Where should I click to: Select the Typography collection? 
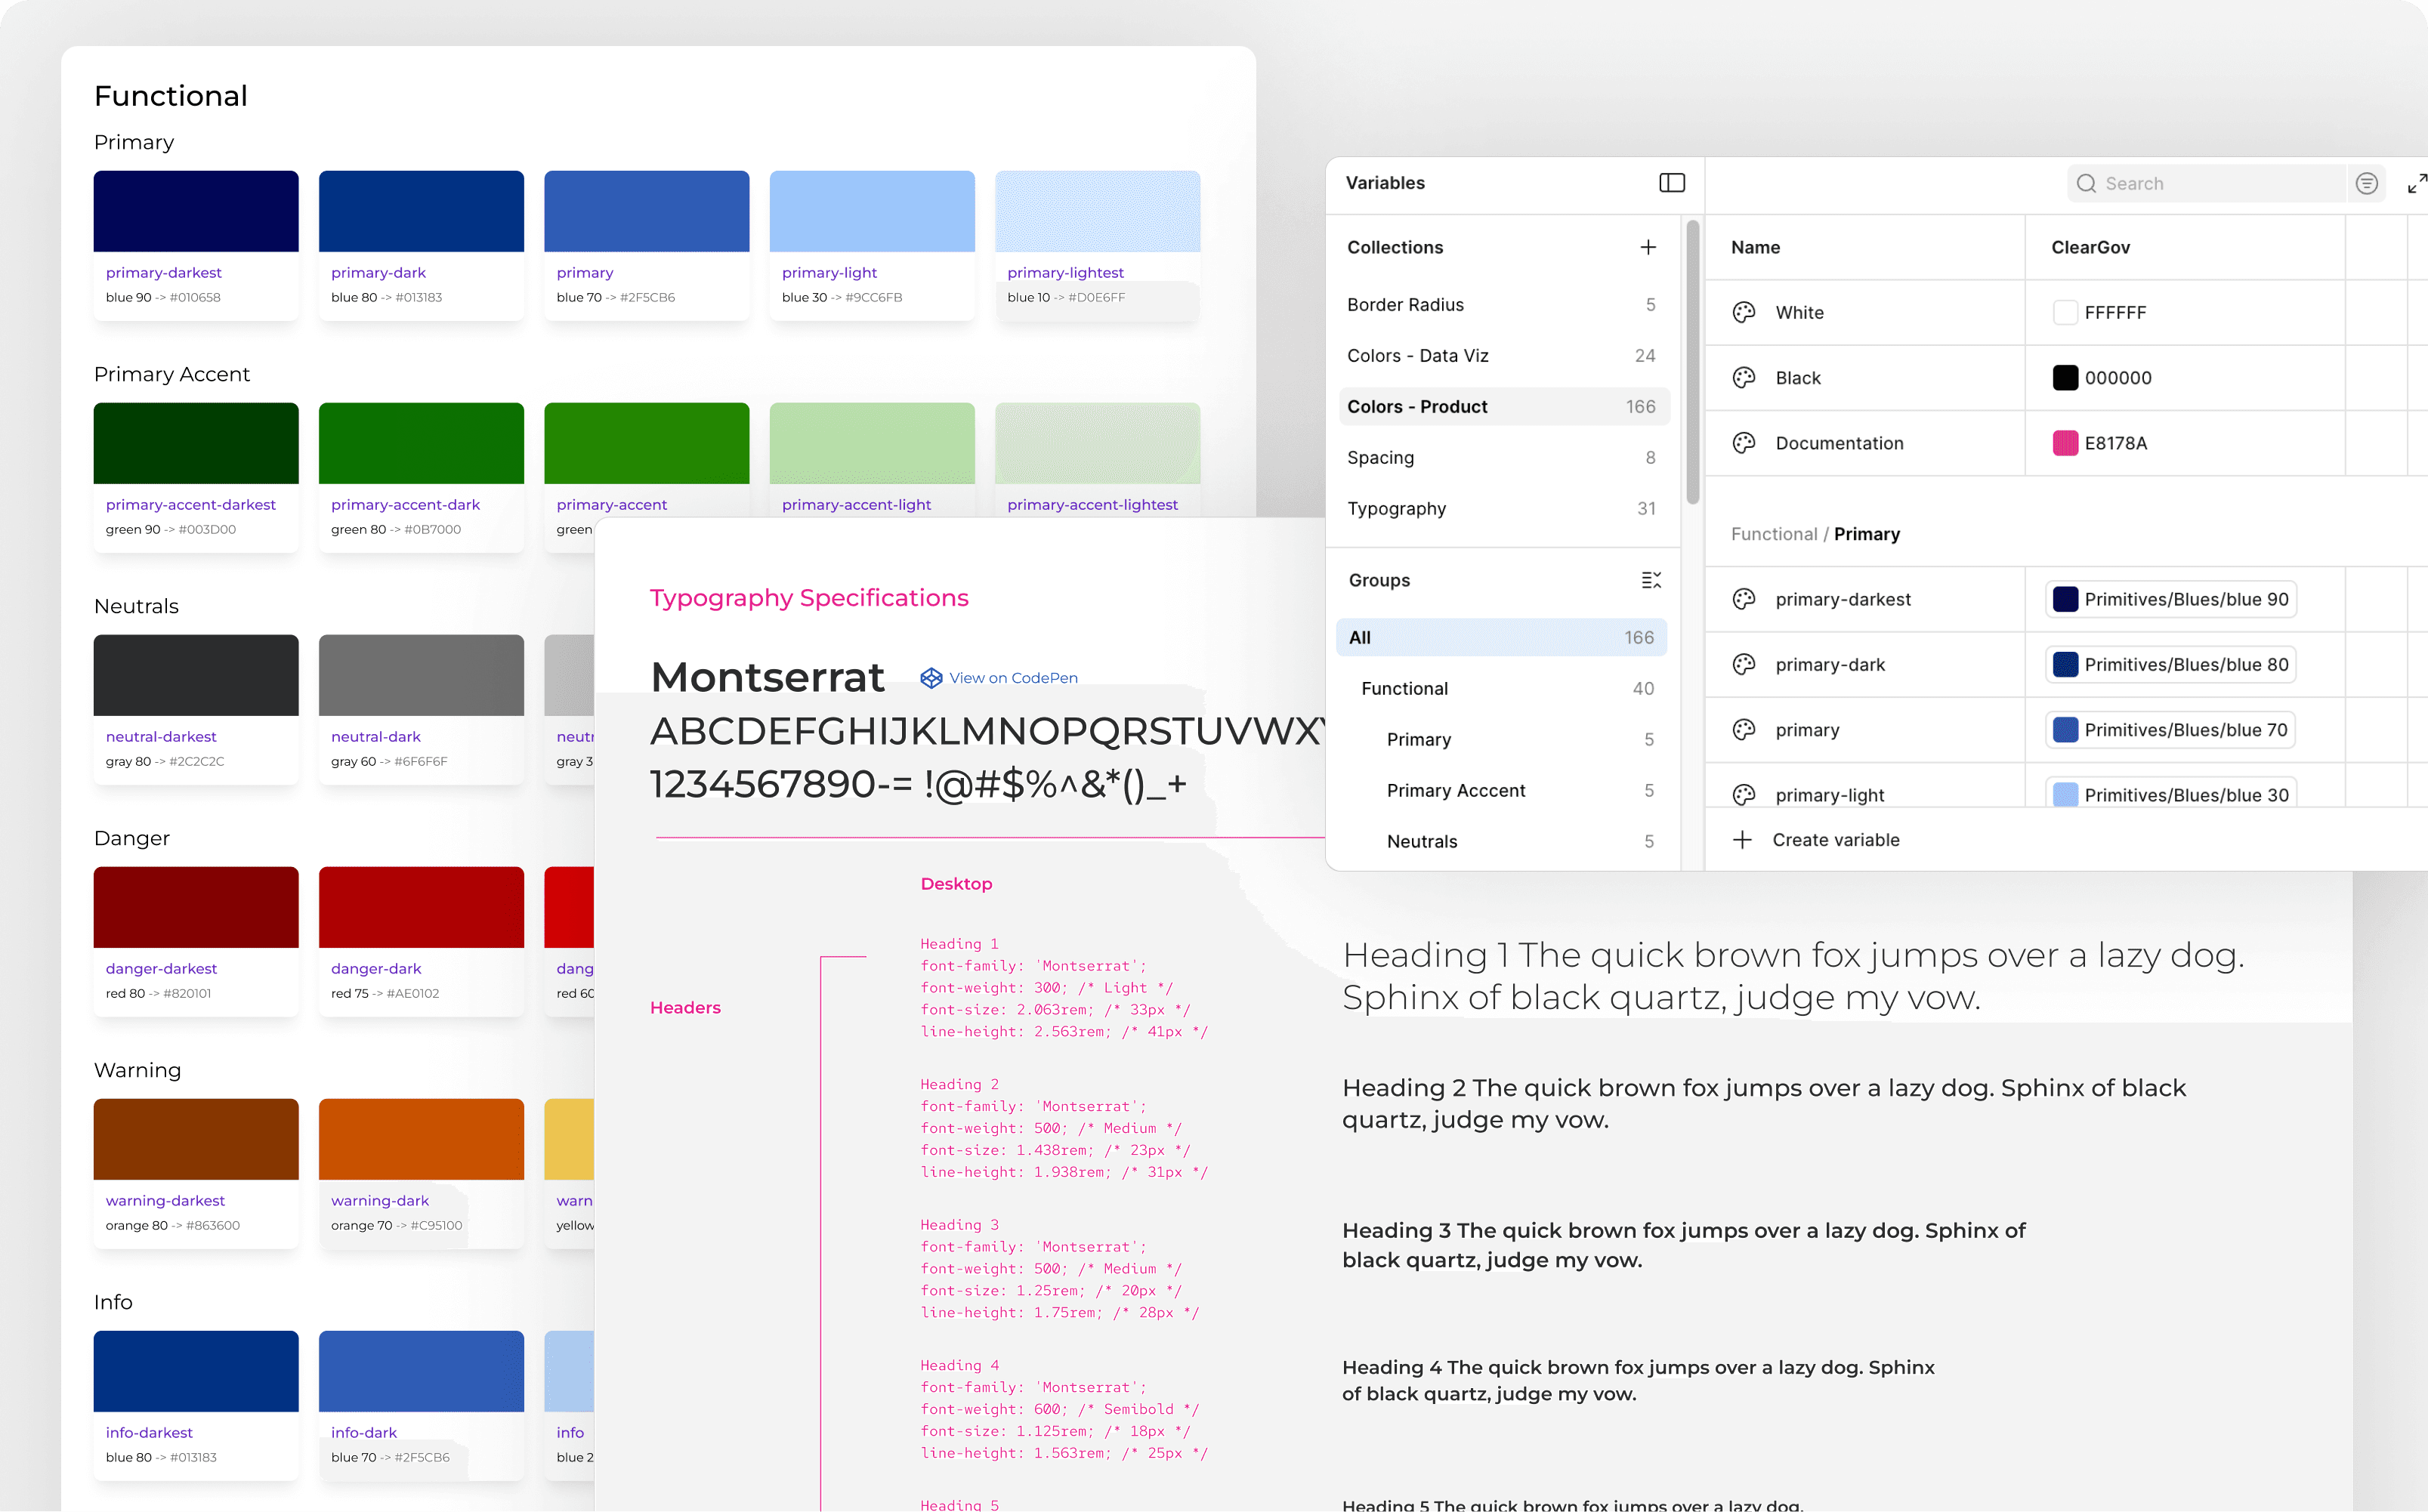(1397, 508)
